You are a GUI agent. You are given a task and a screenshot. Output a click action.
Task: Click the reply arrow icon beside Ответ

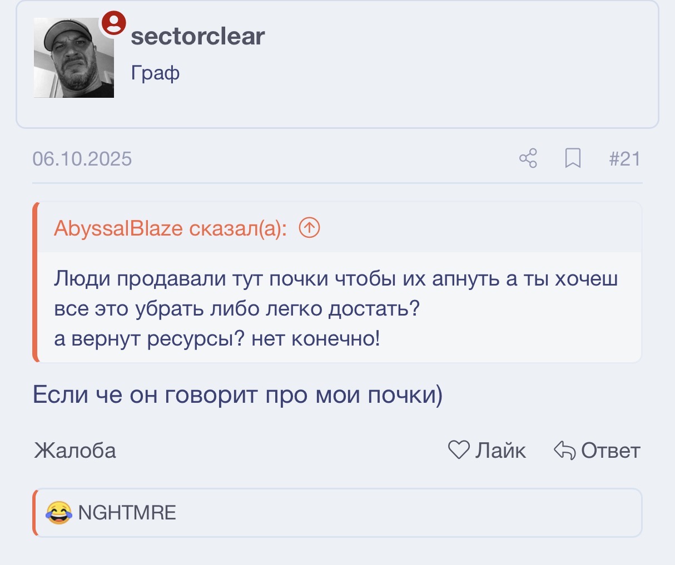(x=563, y=451)
